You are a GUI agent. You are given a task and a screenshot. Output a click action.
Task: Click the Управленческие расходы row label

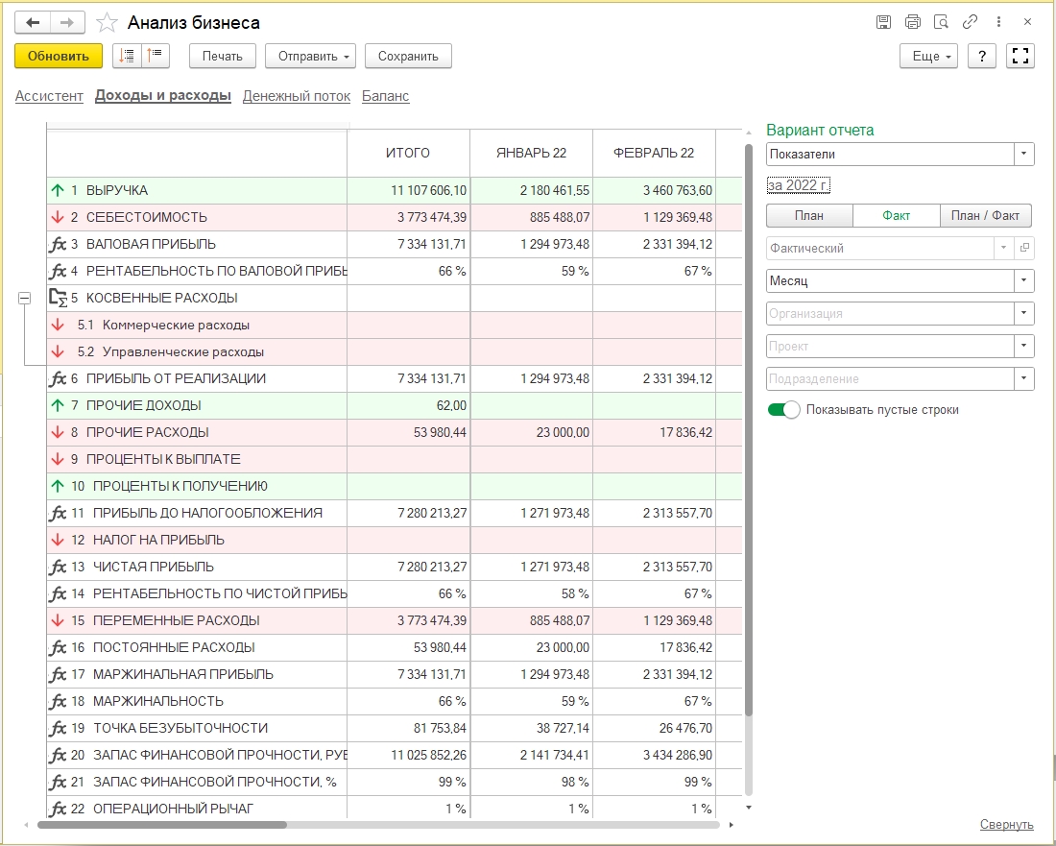coord(183,351)
